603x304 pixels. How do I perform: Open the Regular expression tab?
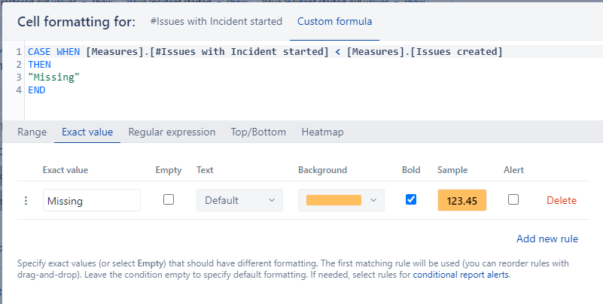tap(172, 132)
